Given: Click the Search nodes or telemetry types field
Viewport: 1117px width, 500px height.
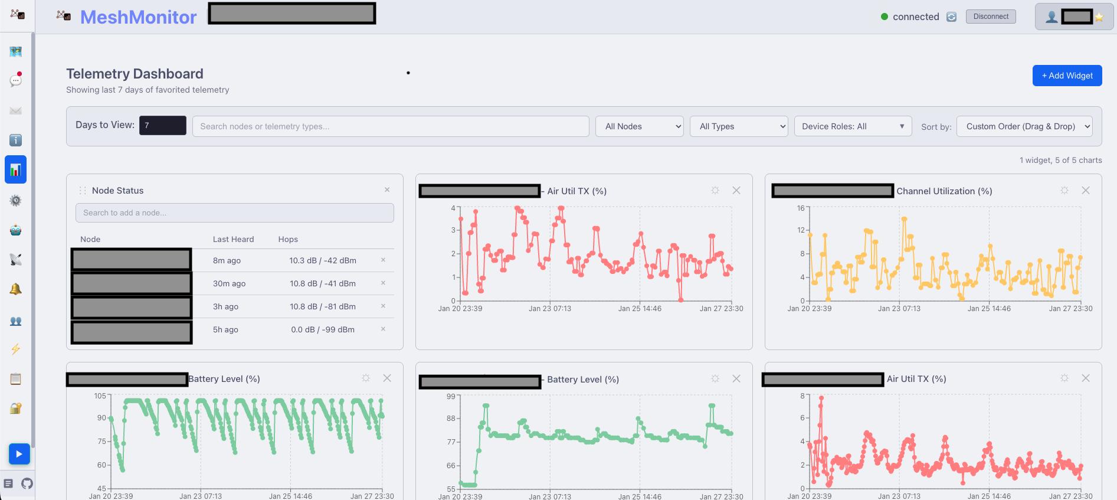Looking at the screenshot, I should pyautogui.click(x=391, y=126).
